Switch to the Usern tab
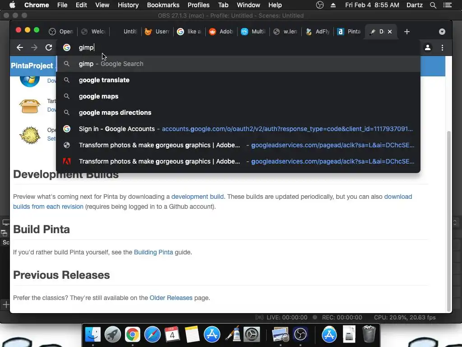 [157, 32]
